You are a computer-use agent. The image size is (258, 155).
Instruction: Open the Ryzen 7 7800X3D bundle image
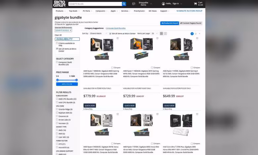pyautogui.click(x=141, y=48)
